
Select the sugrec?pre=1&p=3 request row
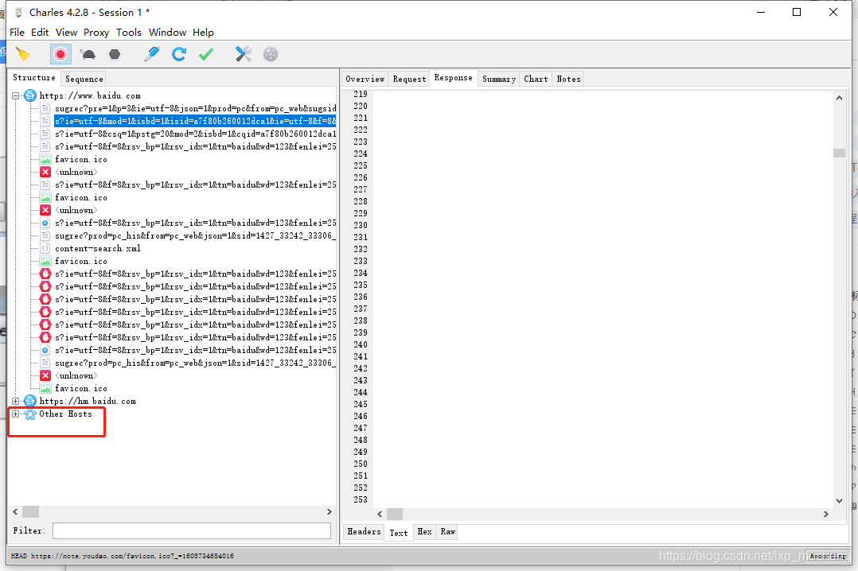pyautogui.click(x=195, y=108)
